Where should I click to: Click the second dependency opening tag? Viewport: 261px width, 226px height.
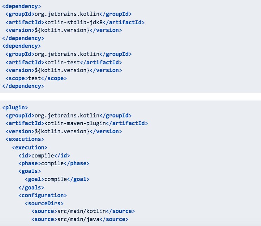[21, 46]
